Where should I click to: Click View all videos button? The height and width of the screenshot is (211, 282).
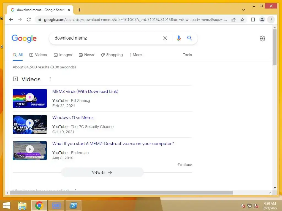click(102, 173)
